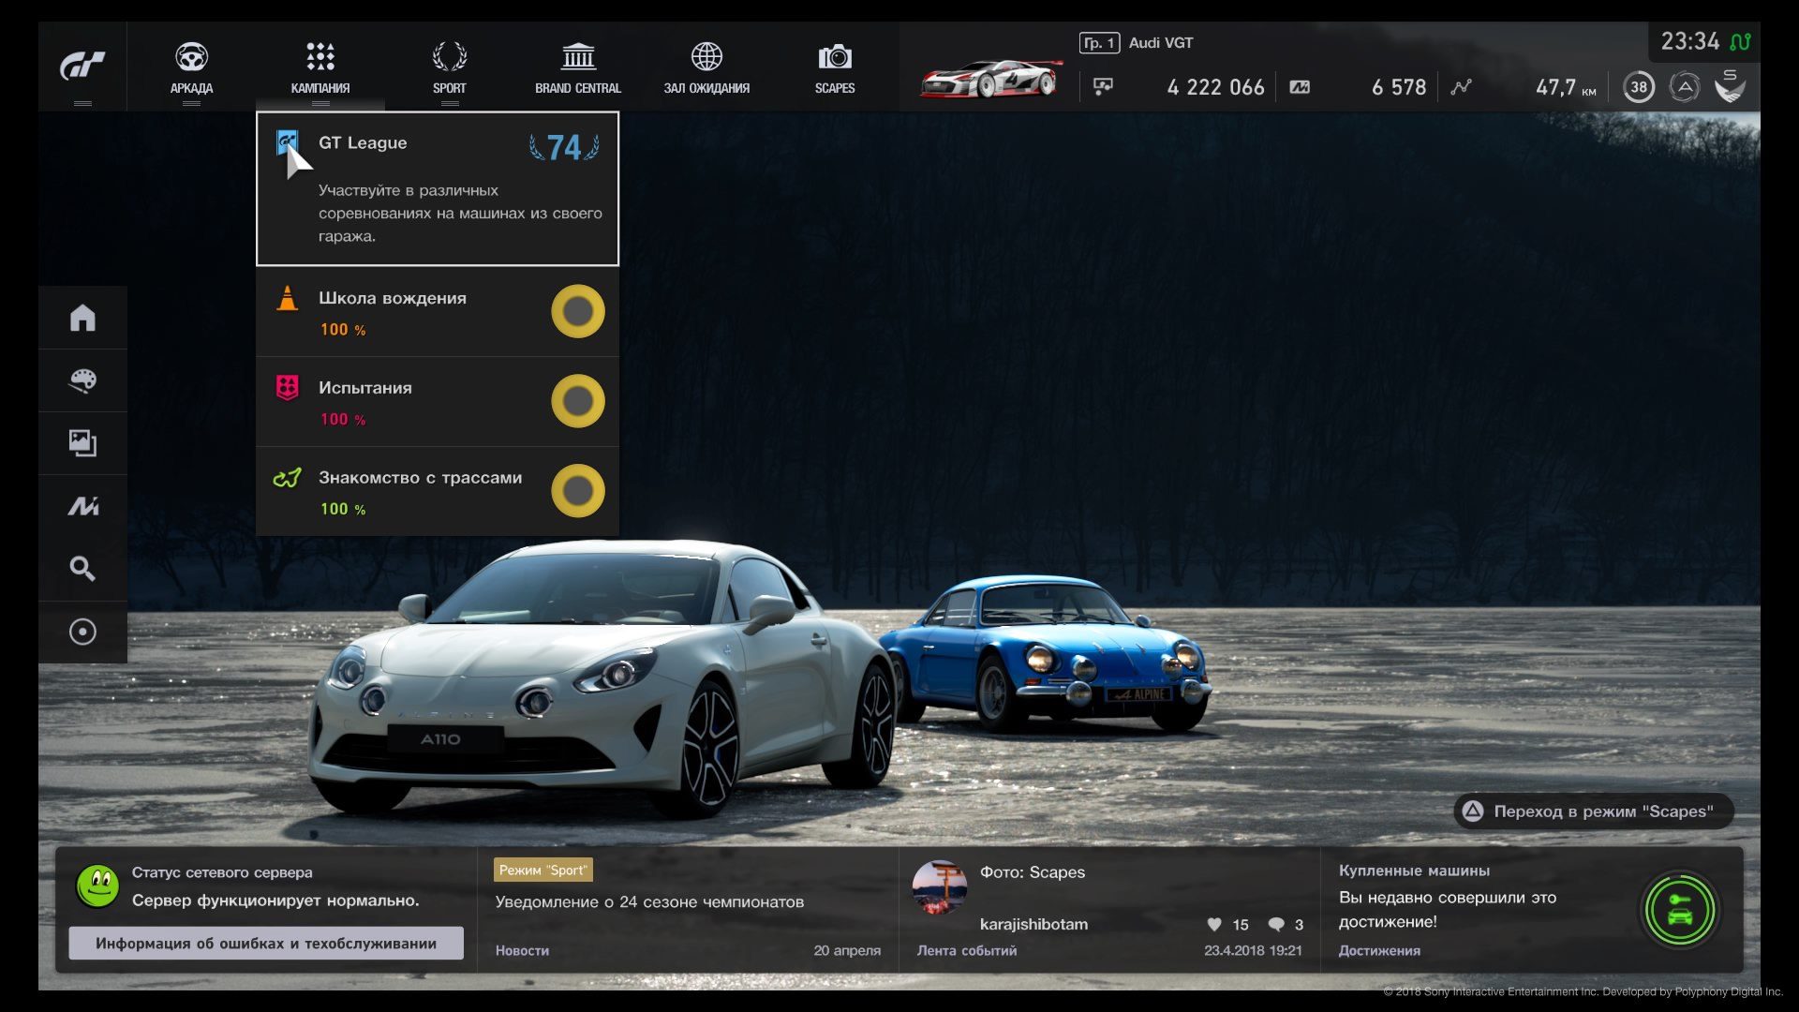
Task: Click gold trophy of Знакомство с трассами
Action: point(578,491)
